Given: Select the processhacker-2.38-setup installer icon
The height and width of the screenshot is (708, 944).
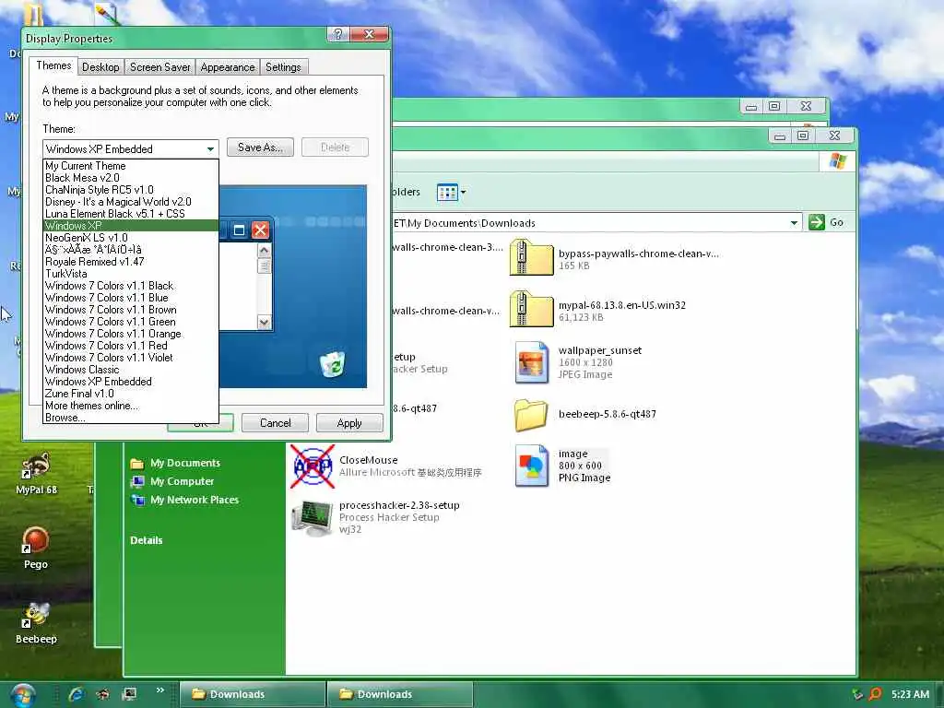Looking at the screenshot, I should click(x=312, y=517).
